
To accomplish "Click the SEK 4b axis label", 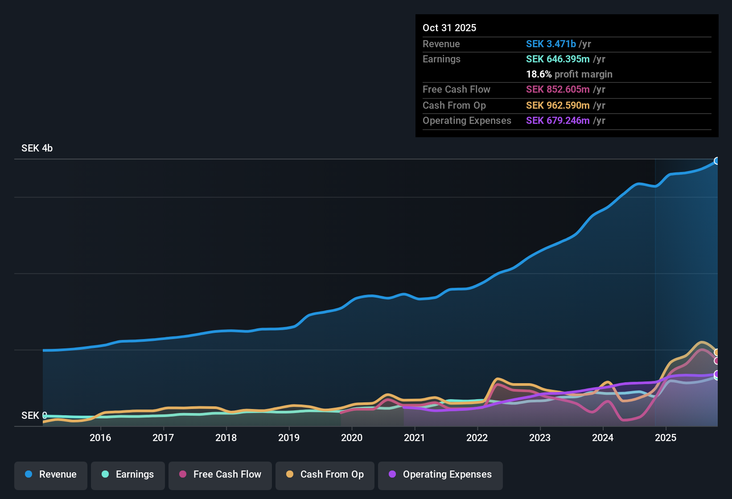I will tap(37, 148).
